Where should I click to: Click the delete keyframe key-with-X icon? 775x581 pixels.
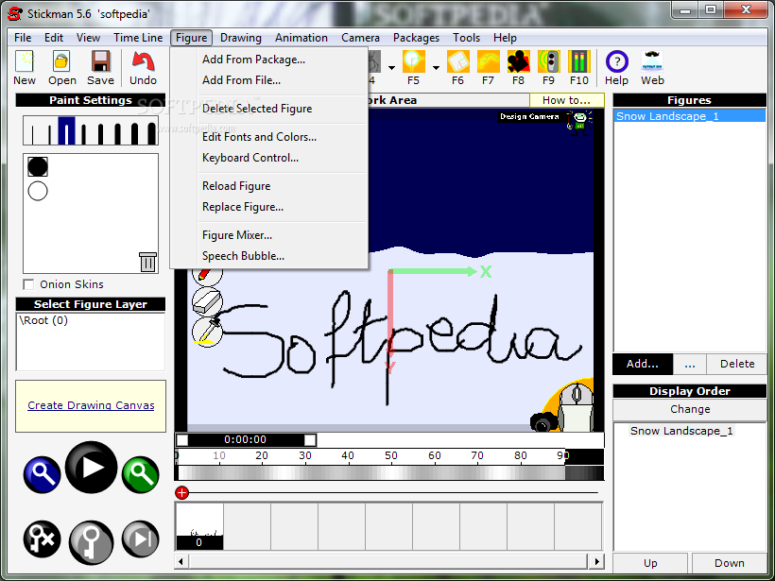tap(42, 539)
